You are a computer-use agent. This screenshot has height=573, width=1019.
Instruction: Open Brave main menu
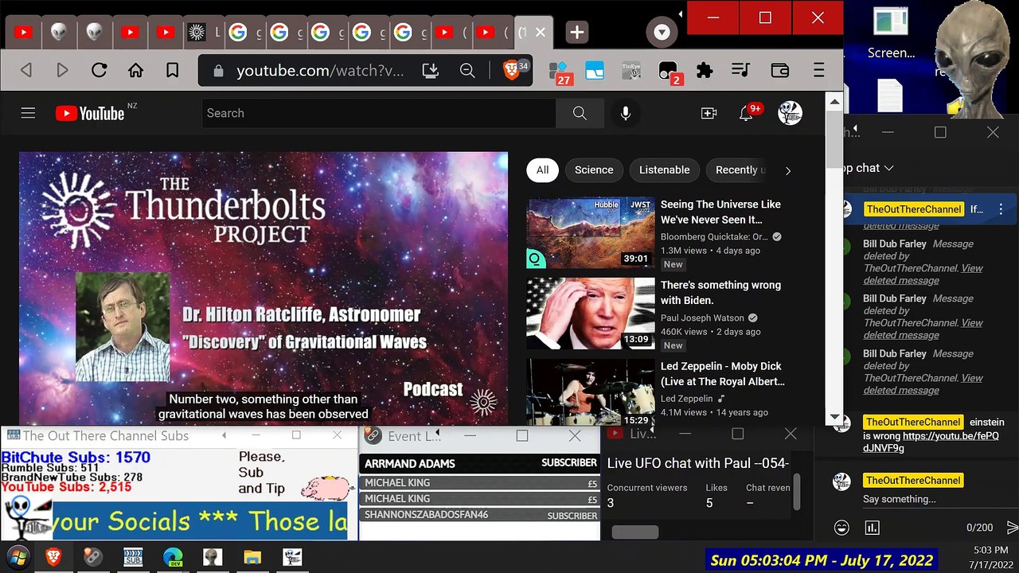[x=818, y=71]
